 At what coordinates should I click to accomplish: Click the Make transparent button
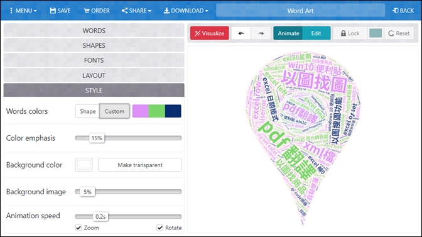click(x=140, y=165)
